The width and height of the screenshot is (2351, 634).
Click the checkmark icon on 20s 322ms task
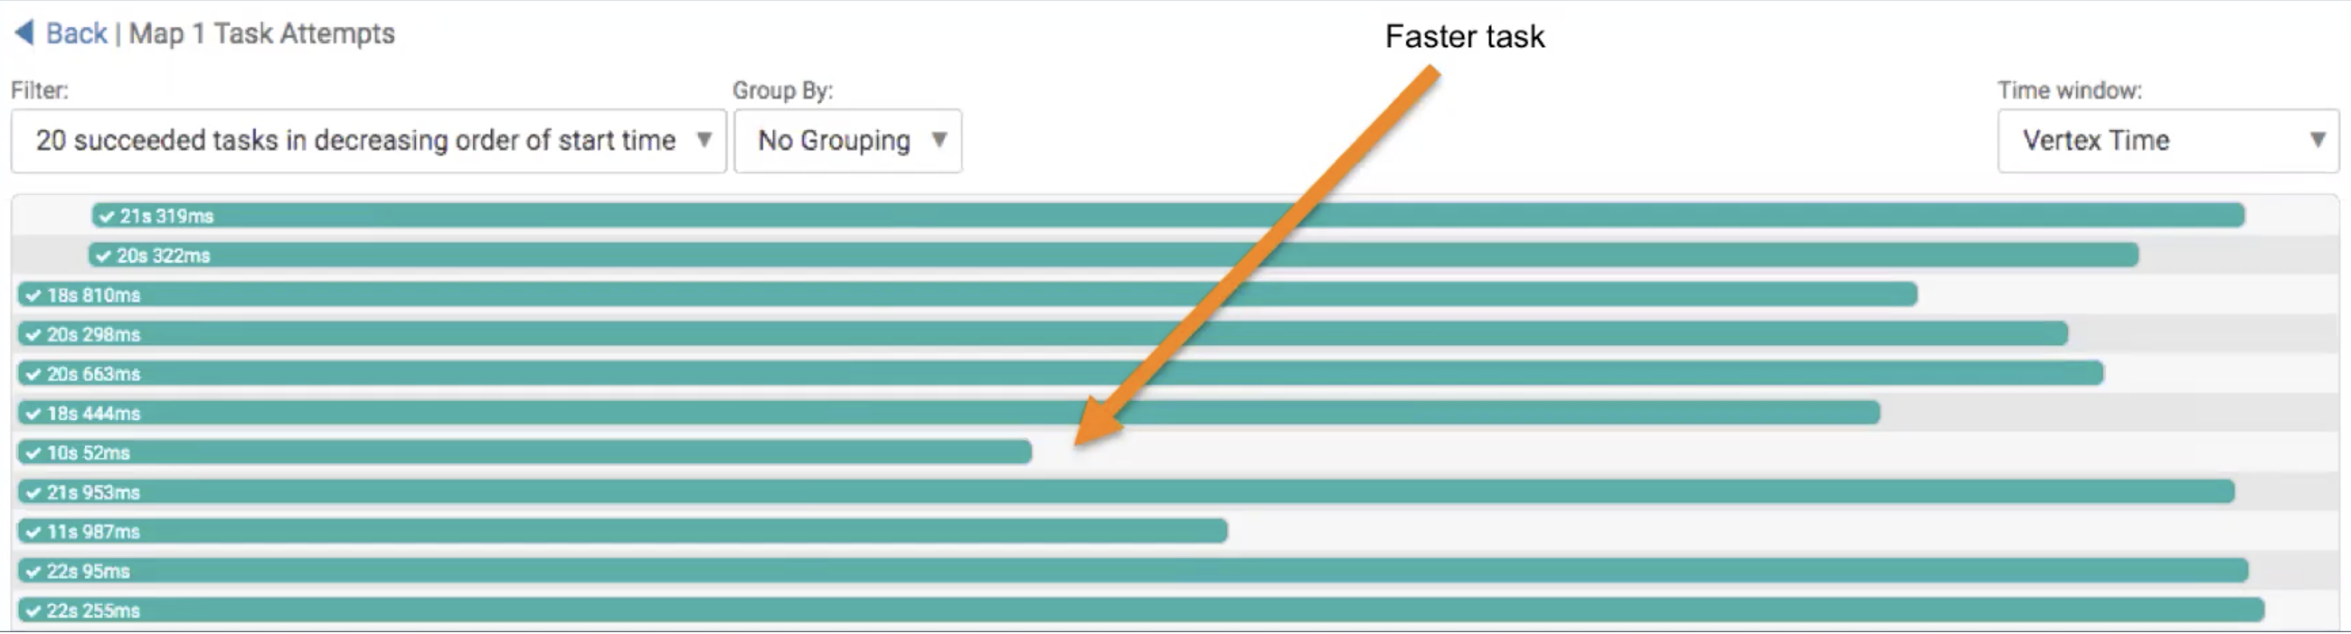tap(103, 256)
